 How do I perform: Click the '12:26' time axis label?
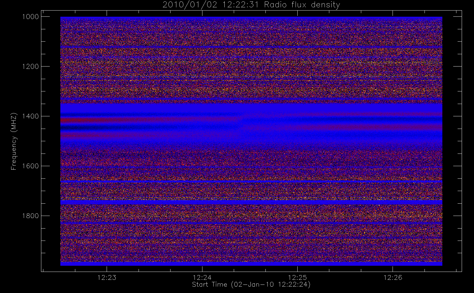393,277
